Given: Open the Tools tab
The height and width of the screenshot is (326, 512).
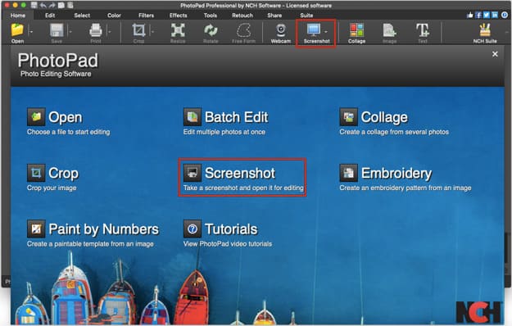Looking at the screenshot, I should pyautogui.click(x=211, y=16).
